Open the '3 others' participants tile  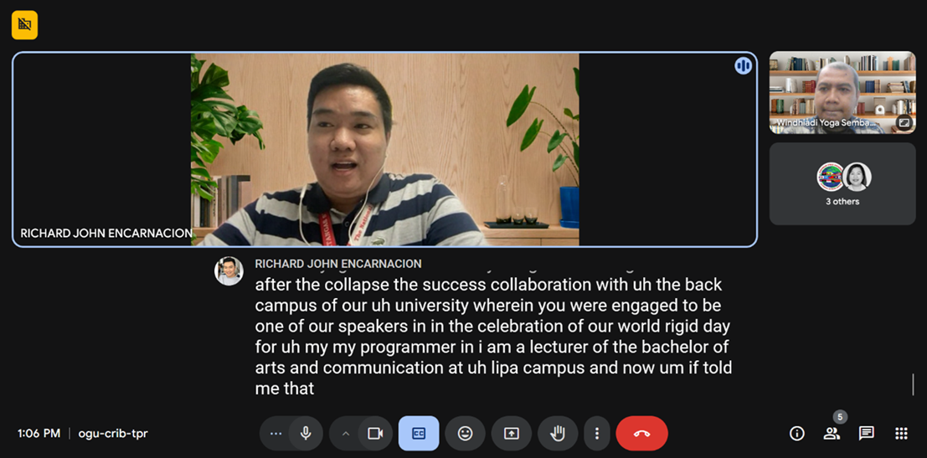pyautogui.click(x=842, y=184)
